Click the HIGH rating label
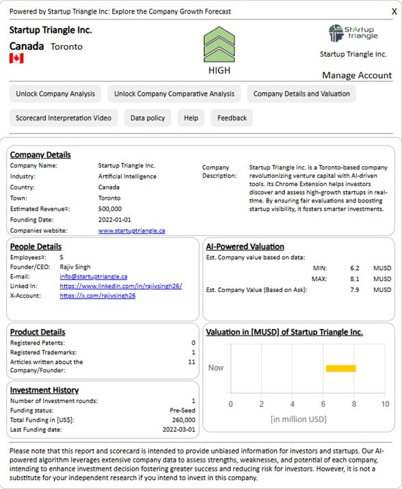 pos(219,70)
